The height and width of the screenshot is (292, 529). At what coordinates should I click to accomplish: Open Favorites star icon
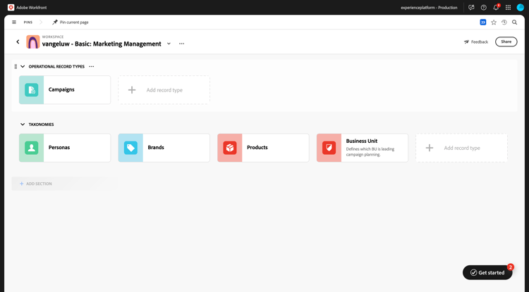pos(494,23)
